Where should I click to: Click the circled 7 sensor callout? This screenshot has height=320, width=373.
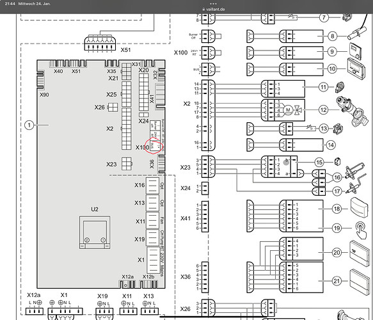[324, 17]
